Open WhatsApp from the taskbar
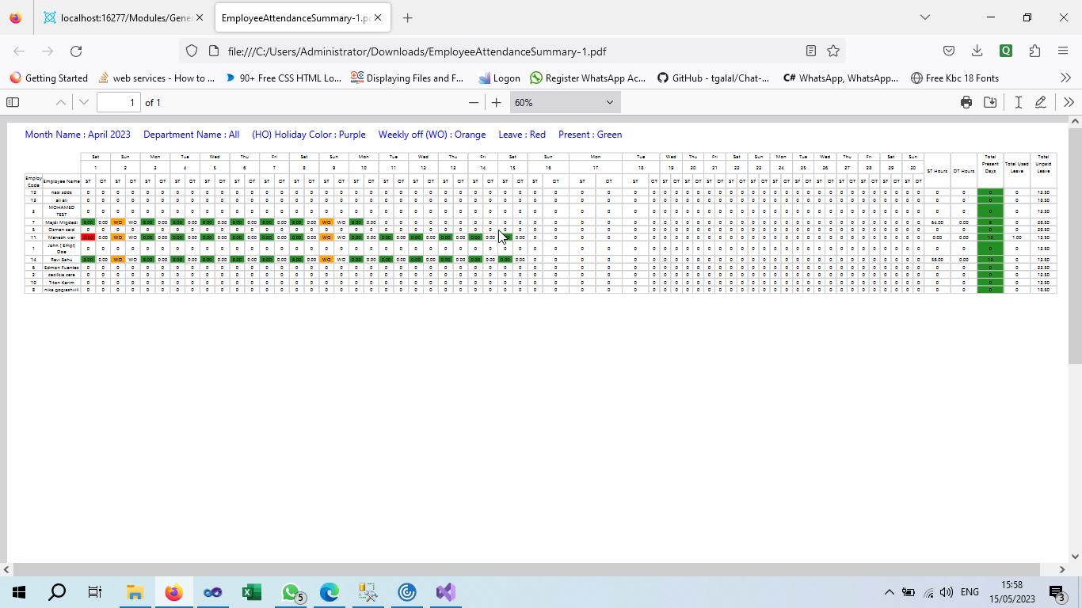1082x608 pixels. [x=292, y=592]
